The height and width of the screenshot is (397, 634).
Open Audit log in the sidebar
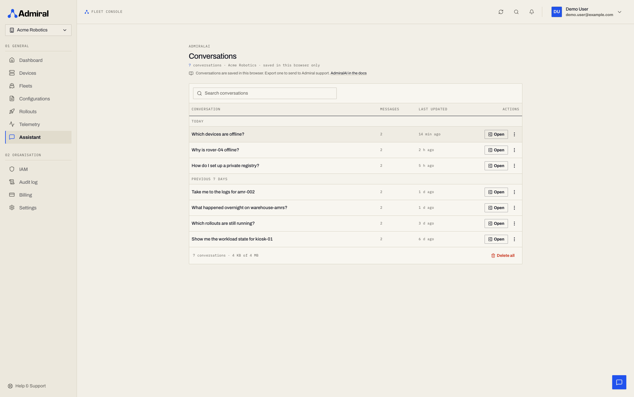coord(38,182)
